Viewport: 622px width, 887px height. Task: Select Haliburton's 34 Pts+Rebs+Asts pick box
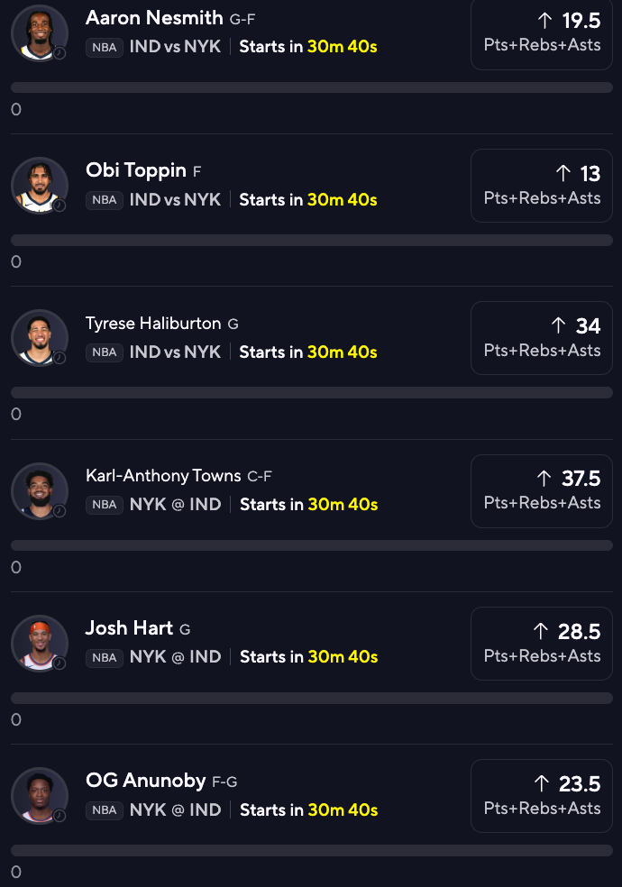point(542,338)
